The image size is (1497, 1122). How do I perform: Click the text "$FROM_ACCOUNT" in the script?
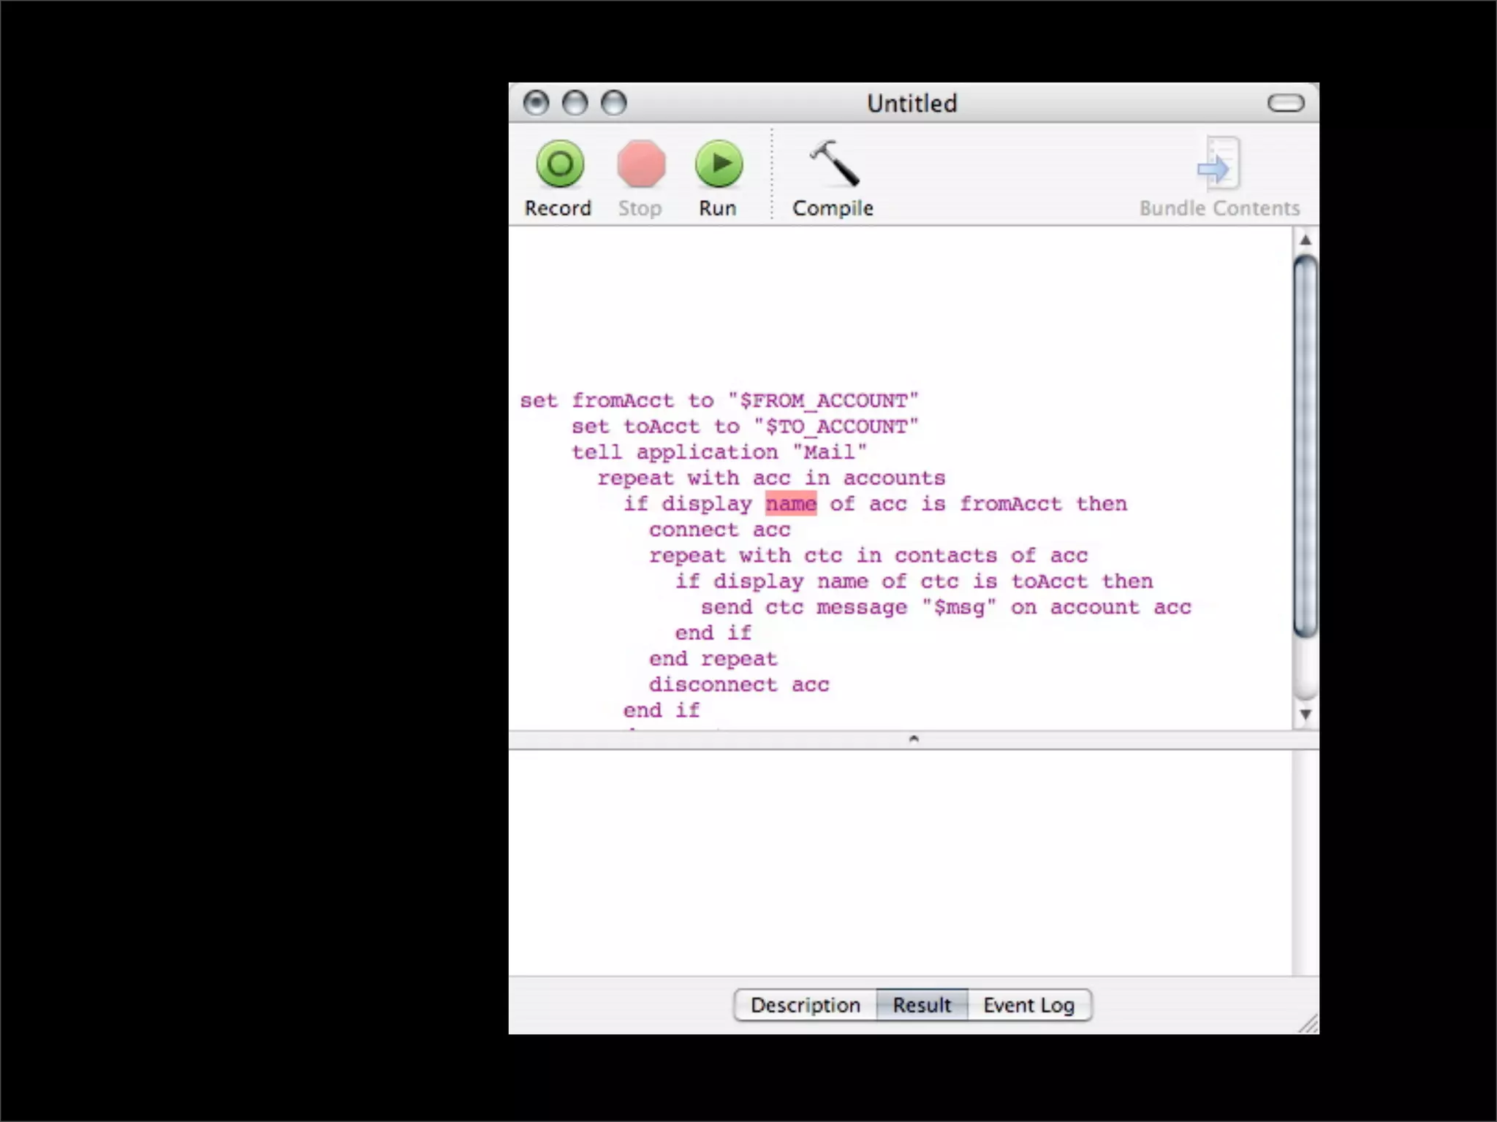coord(824,400)
